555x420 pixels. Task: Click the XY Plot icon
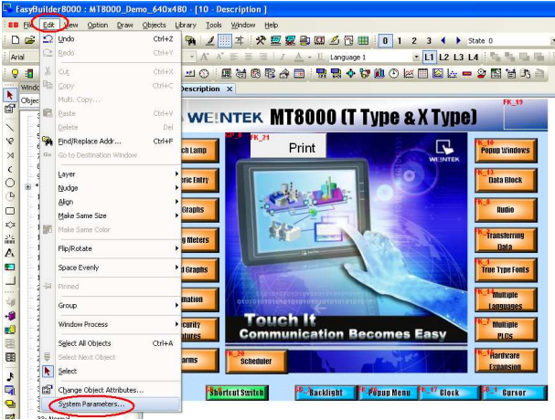pyautogui.click(x=452, y=74)
